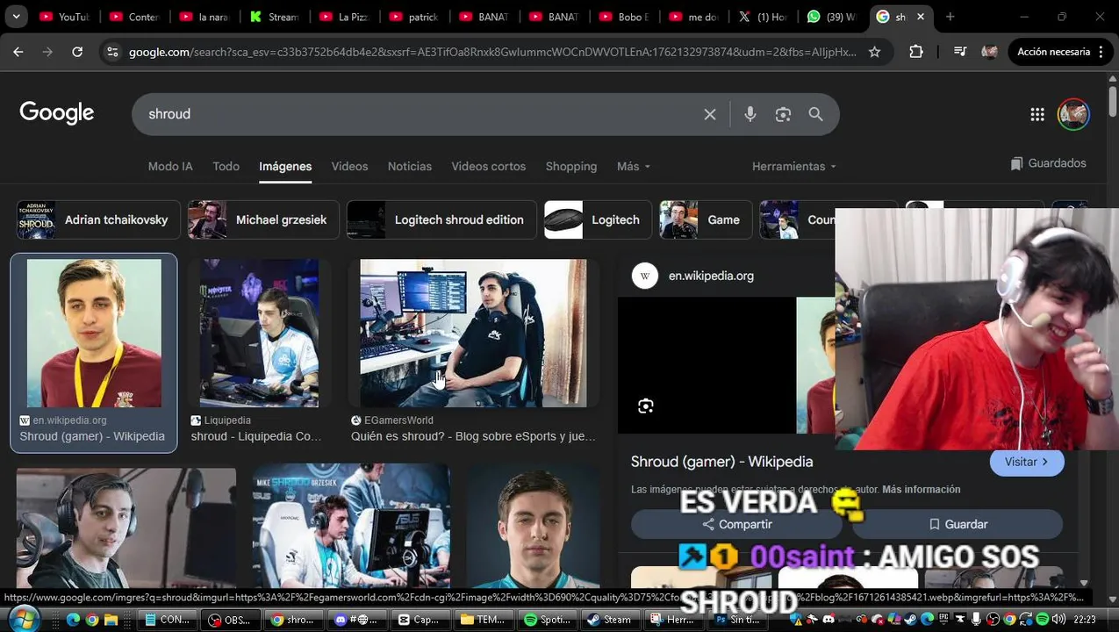Open Discord window in taskbar
The height and width of the screenshot is (632, 1119).
coord(355,620)
